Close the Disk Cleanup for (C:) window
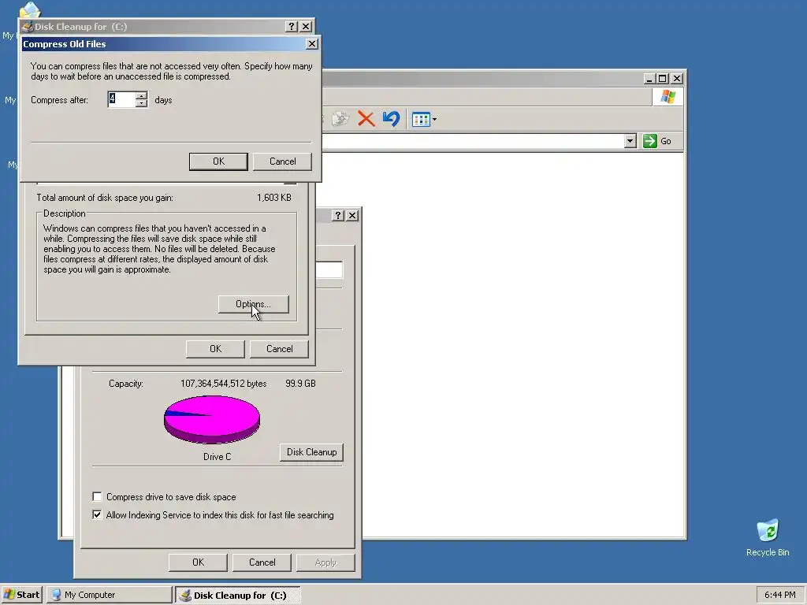Screen dimensions: 807x605 [x=306, y=26]
